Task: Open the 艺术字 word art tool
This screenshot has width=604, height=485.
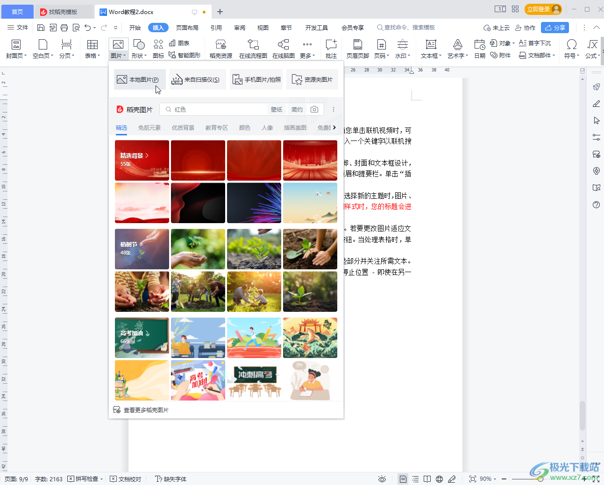Action: [458, 49]
